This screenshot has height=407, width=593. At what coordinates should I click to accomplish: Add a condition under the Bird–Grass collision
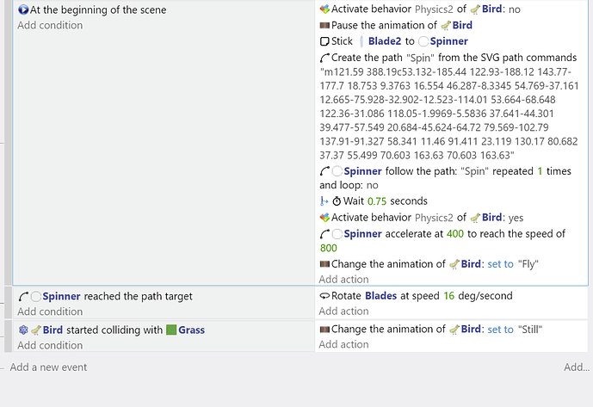(50, 345)
